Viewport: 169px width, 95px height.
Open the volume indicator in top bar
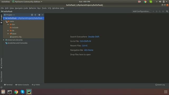coord(160,2)
